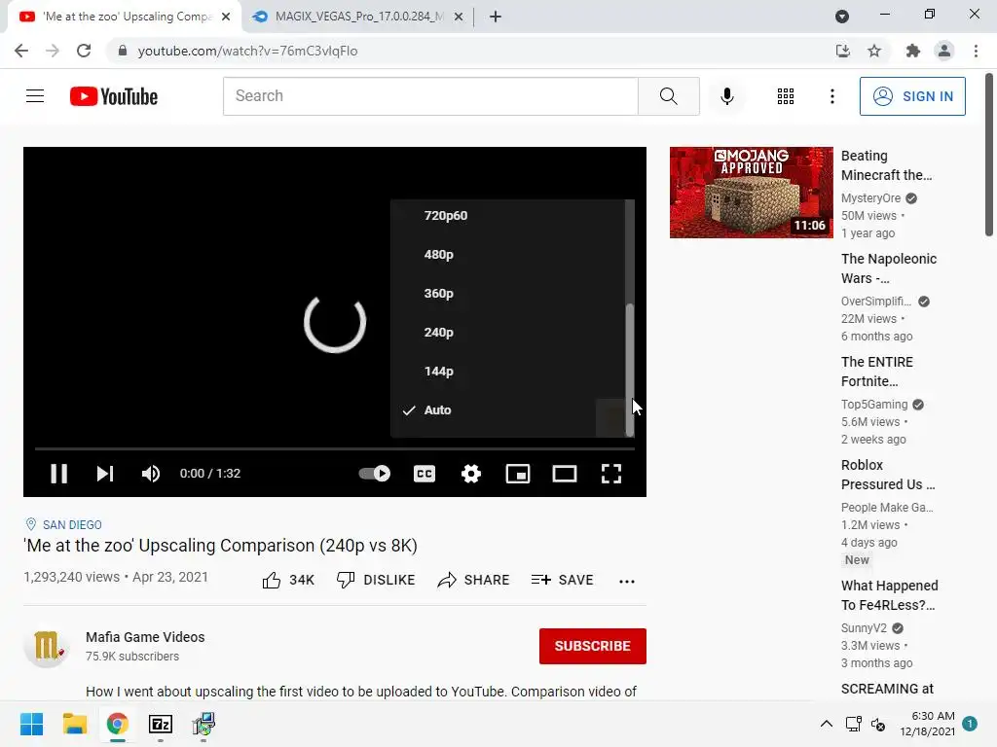The image size is (997, 747).
Task: Open the tab search dropdown
Action: tap(842, 17)
